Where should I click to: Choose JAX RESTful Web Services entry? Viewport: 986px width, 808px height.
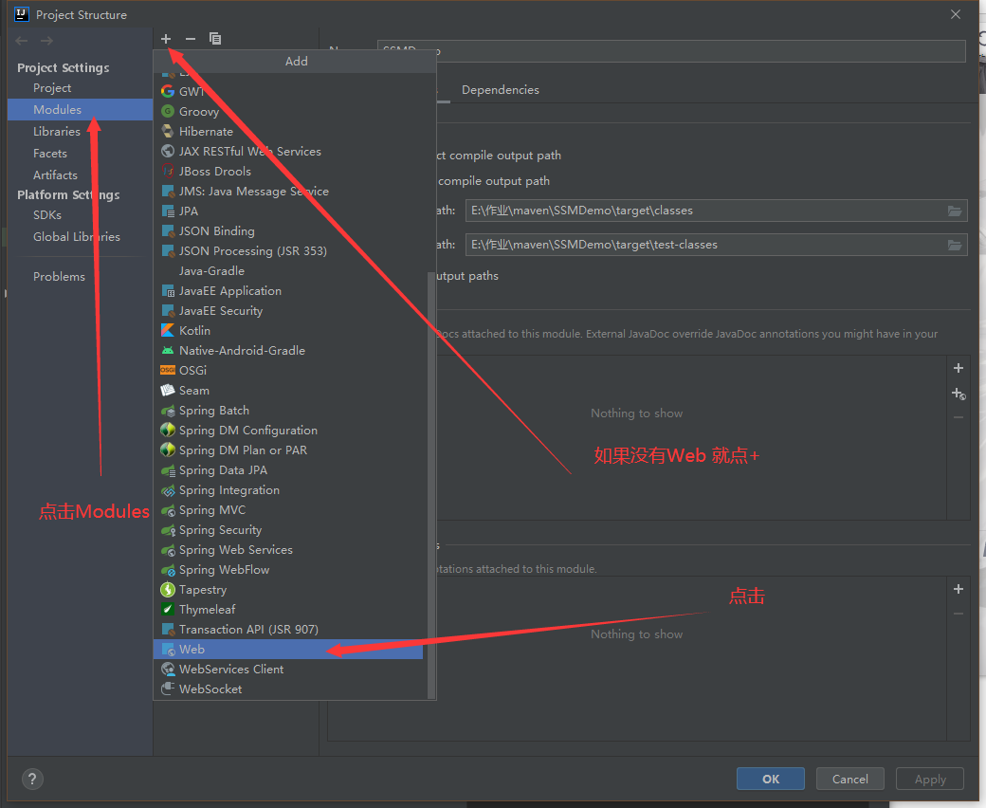pyautogui.click(x=288, y=152)
